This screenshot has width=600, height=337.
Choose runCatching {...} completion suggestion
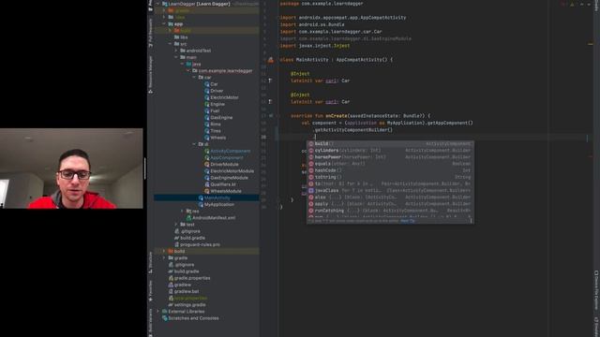(x=390, y=211)
